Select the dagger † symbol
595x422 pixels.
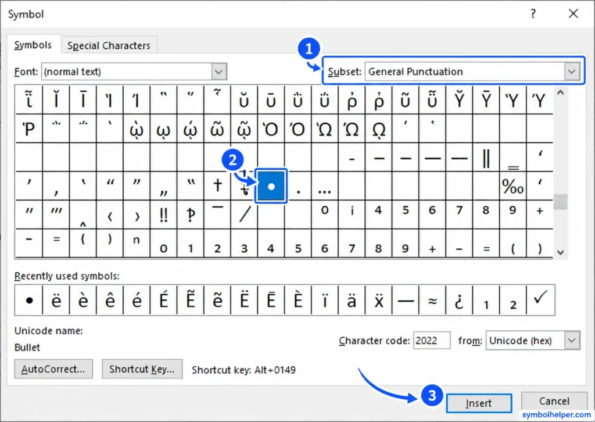point(217,186)
